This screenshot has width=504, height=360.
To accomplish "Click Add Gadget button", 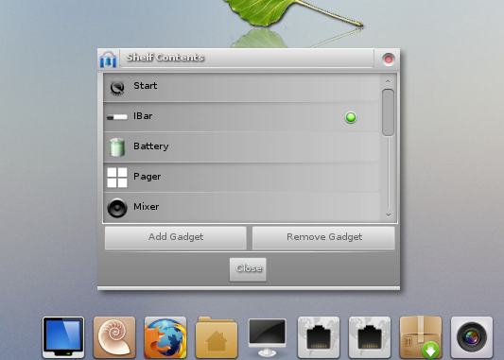I will pos(176,238).
